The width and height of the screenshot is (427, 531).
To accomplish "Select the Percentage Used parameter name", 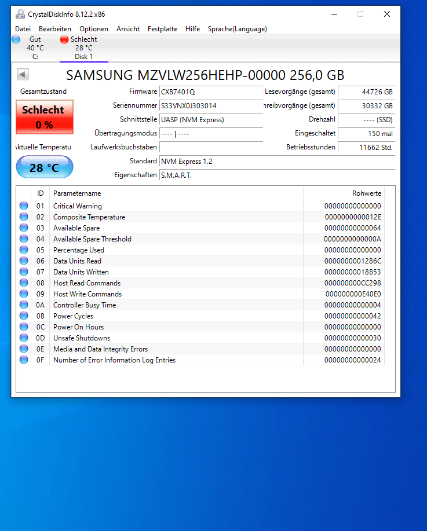I will 79,250.
